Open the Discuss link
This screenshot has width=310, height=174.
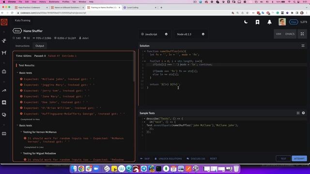click(x=196, y=159)
